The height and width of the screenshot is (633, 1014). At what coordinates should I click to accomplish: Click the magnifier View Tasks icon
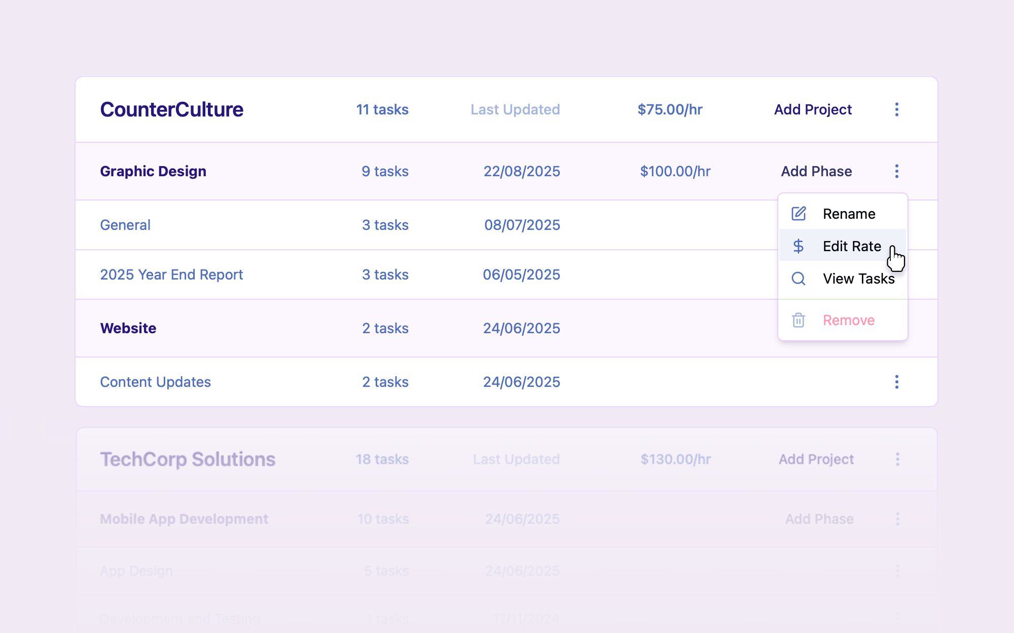point(799,279)
